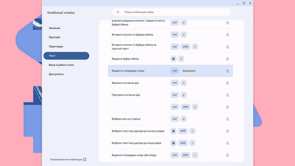
Task: Click lock icon for 'Видалити попереднє слово'
Action: tap(227, 71)
